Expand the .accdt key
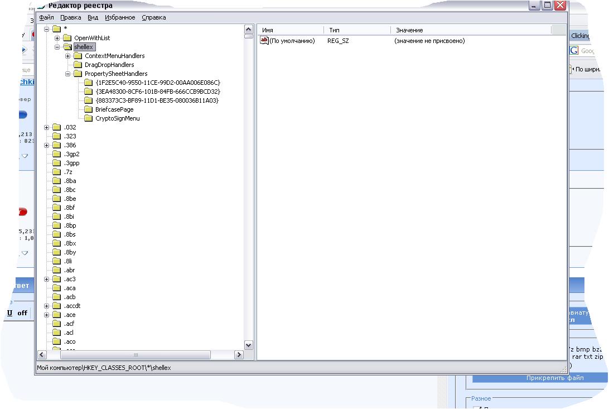This screenshot has height=409, width=609. point(47,306)
